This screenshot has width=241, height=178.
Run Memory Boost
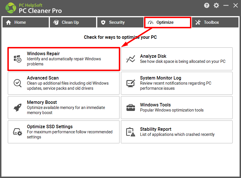click(64, 108)
